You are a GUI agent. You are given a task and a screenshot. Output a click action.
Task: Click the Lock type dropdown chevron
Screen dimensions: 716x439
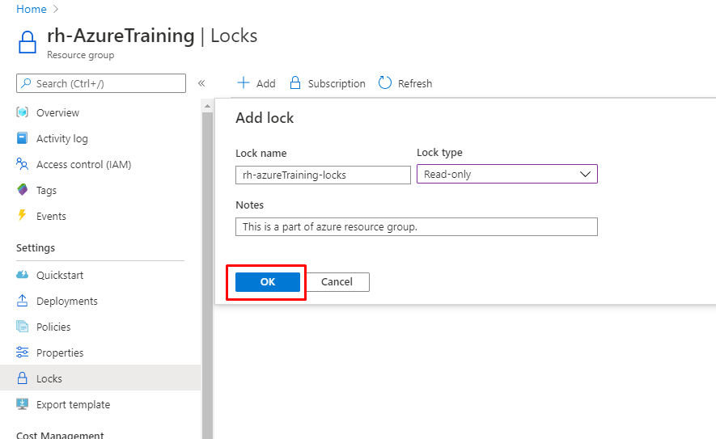[x=585, y=175]
